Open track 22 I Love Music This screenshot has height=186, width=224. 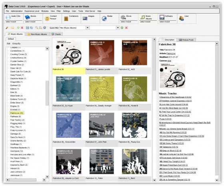pos(170,176)
